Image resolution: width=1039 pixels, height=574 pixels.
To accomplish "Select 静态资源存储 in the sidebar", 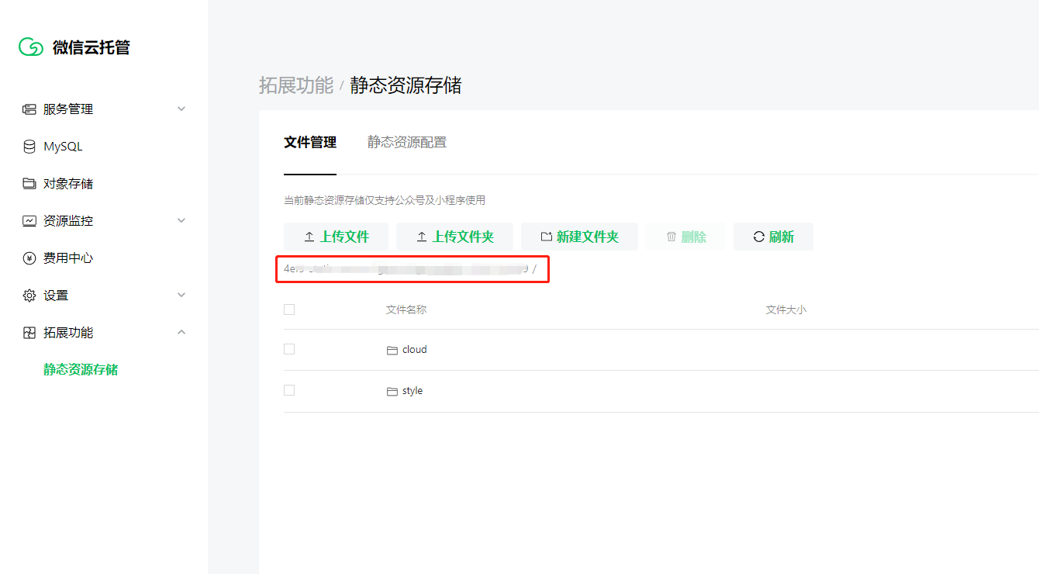I will [x=81, y=370].
